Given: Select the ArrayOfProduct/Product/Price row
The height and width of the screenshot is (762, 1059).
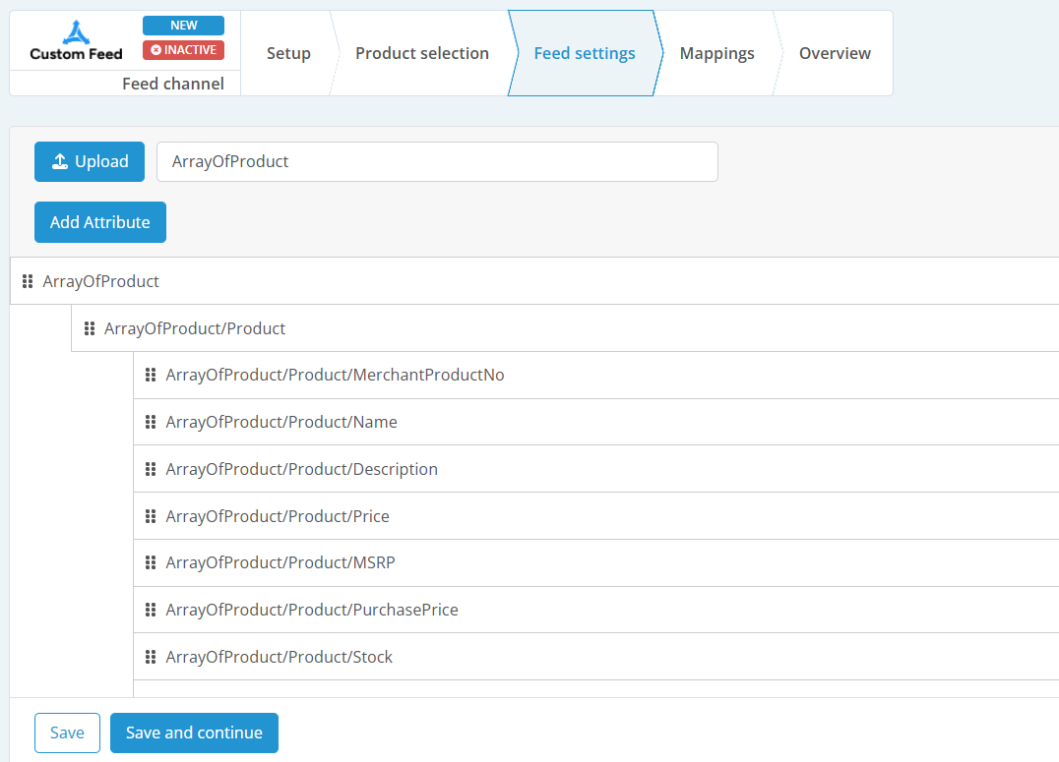Looking at the screenshot, I should click(596, 516).
